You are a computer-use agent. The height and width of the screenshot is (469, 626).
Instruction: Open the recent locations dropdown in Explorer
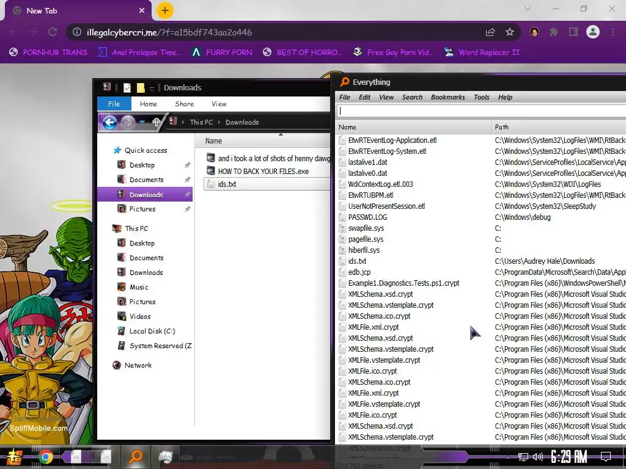pos(142,122)
